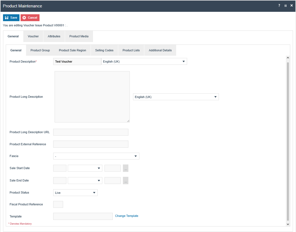Click the scrollbar up arrow

coord(288,58)
